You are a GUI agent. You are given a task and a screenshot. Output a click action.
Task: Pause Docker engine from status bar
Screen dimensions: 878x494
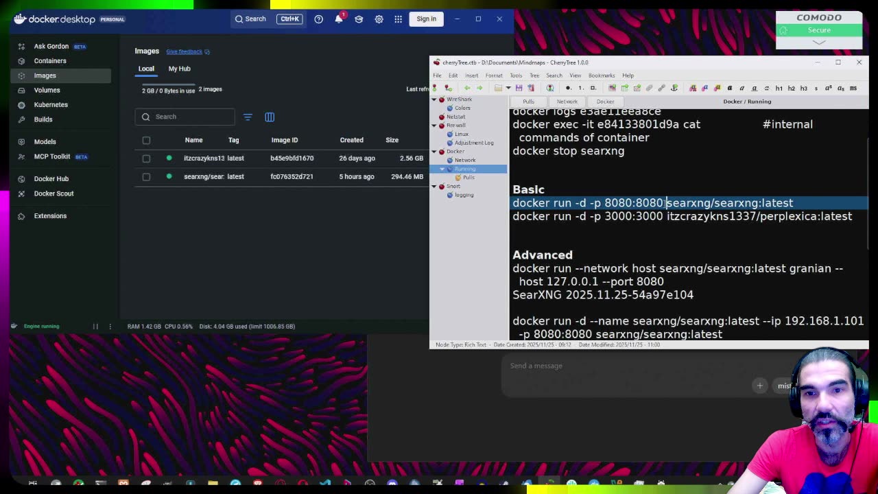click(x=95, y=326)
